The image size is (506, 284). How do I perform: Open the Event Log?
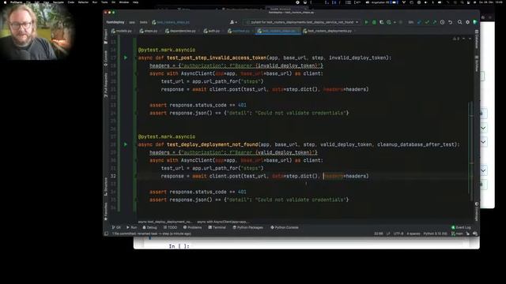(461, 227)
